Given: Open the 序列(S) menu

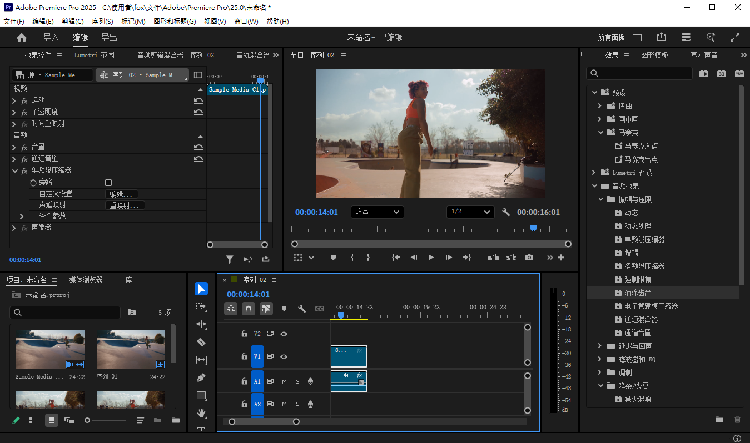Looking at the screenshot, I should tap(102, 22).
